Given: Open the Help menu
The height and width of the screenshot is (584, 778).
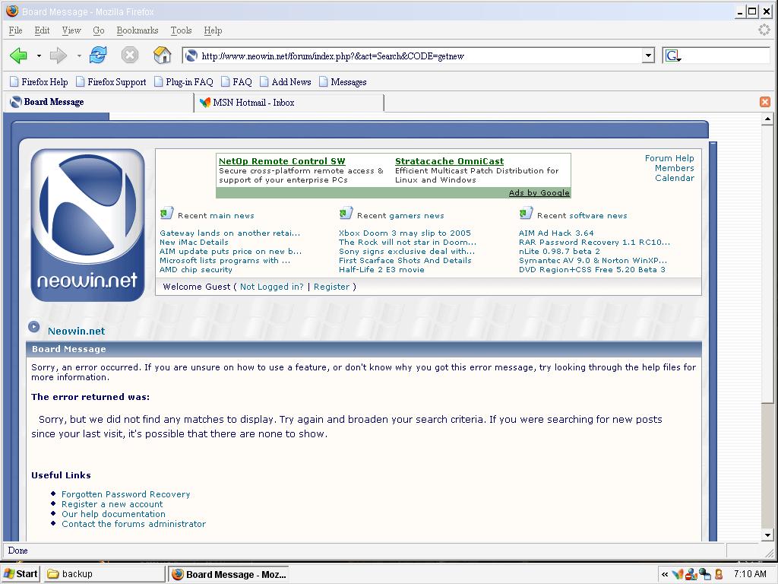Looking at the screenshot, I should [x=213, y=30].
